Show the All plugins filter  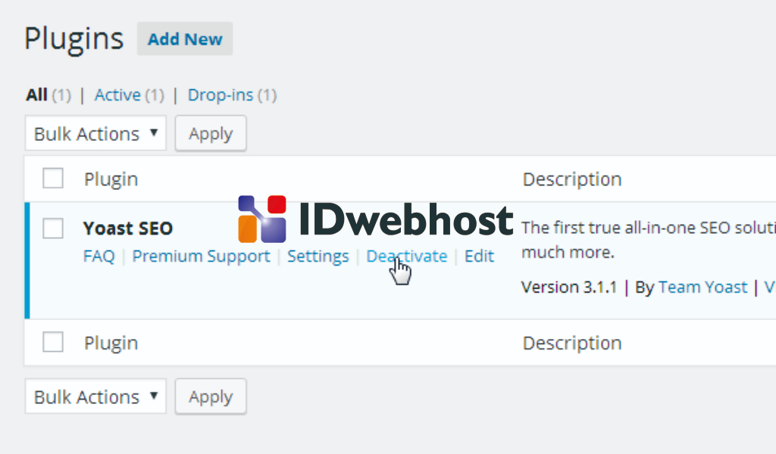tap(36, 95)
